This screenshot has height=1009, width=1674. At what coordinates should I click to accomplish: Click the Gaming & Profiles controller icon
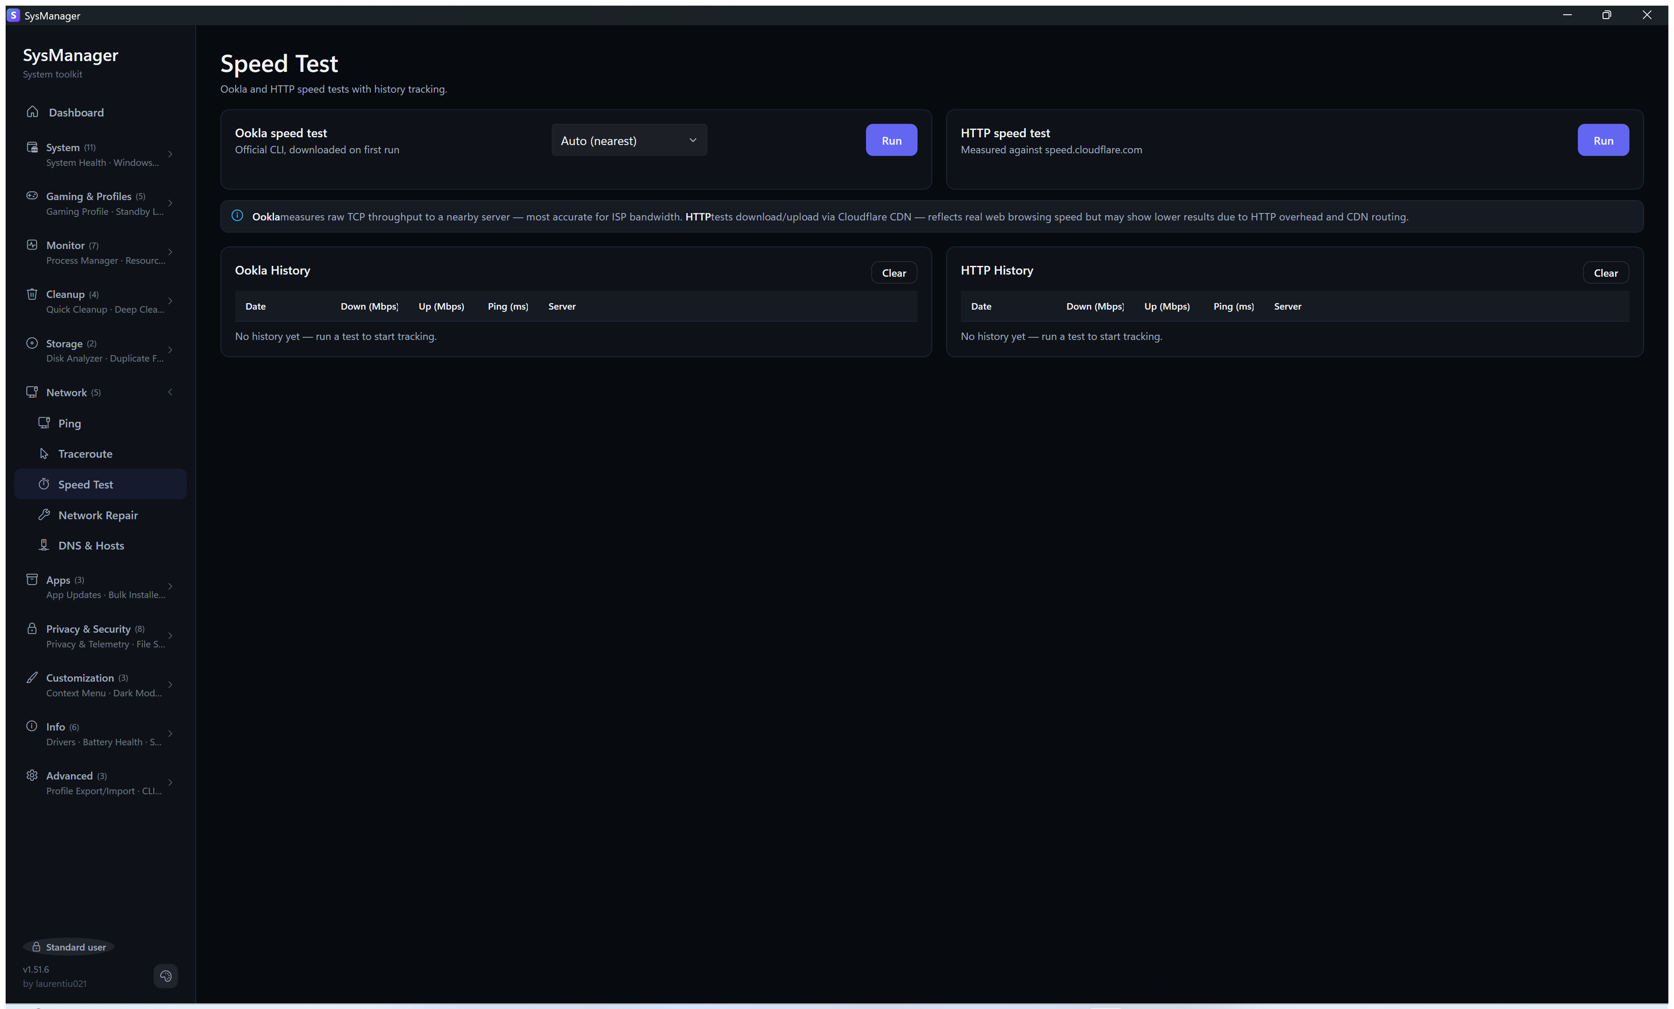click(x=32, y=196)
